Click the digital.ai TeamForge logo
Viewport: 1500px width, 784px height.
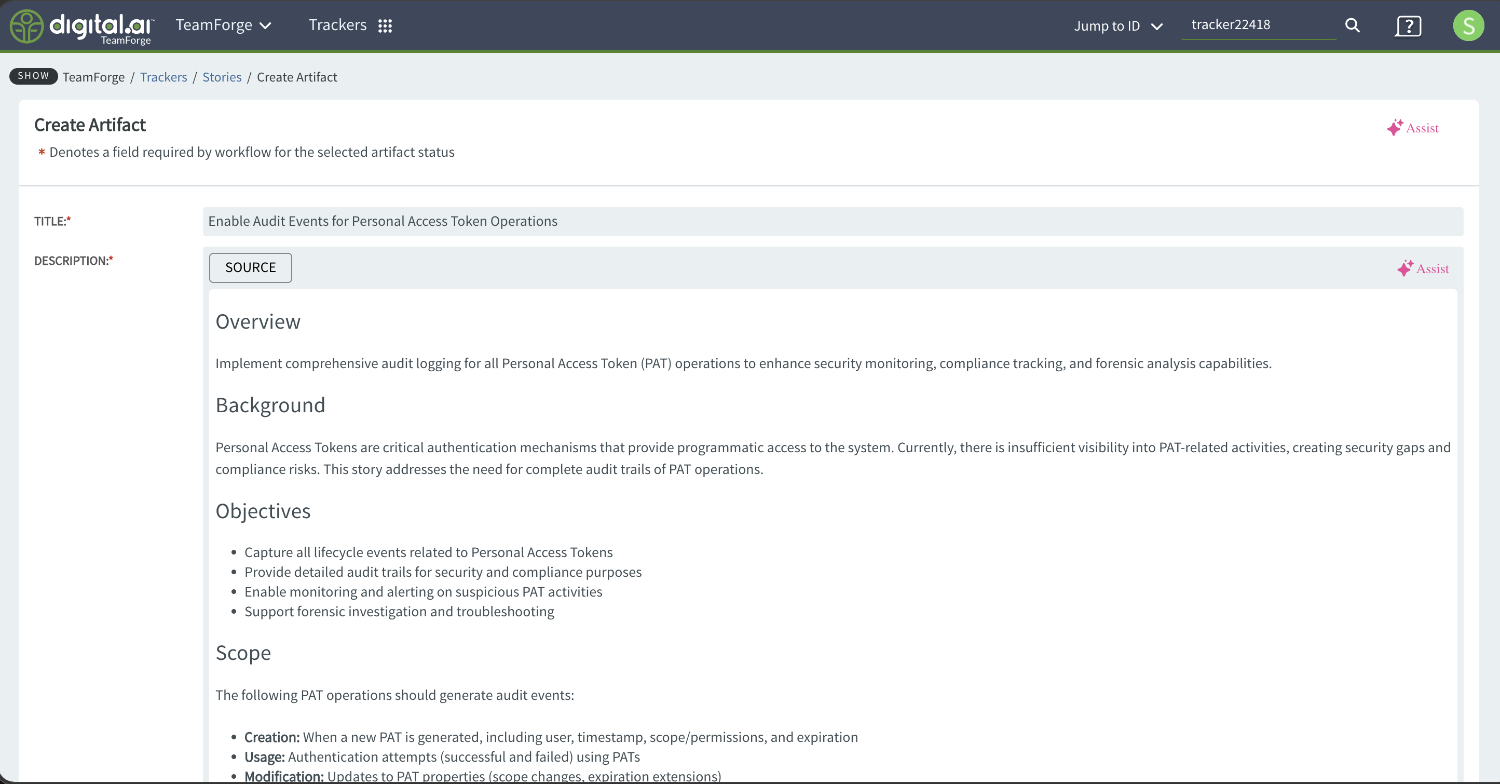pos(82,27)
